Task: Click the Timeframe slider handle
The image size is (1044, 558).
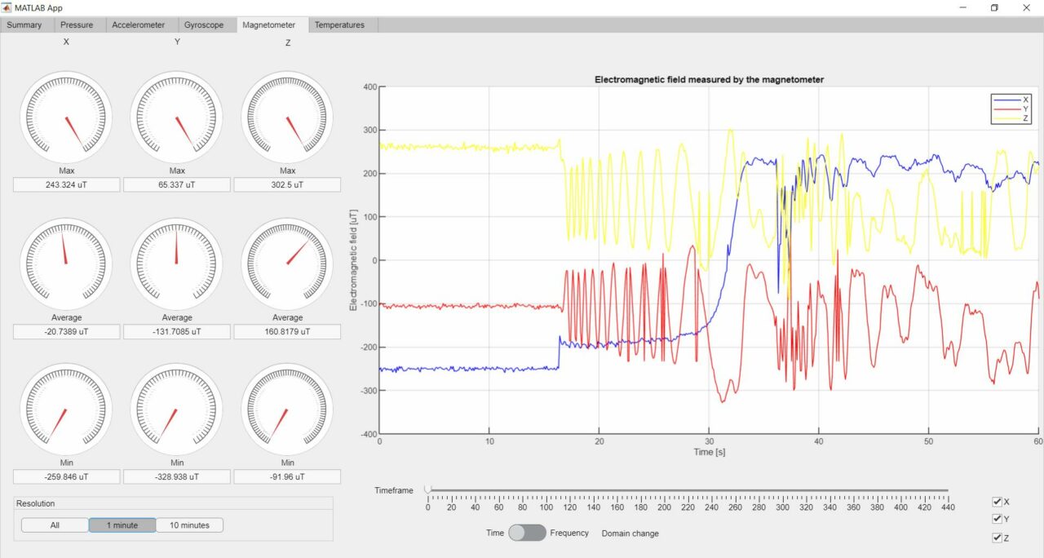Action: pos(426,489)
